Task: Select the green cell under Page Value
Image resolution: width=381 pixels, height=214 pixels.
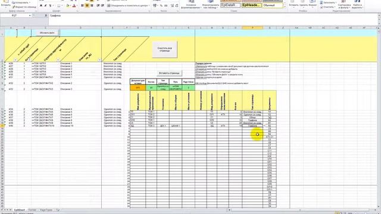Action: 188,87
